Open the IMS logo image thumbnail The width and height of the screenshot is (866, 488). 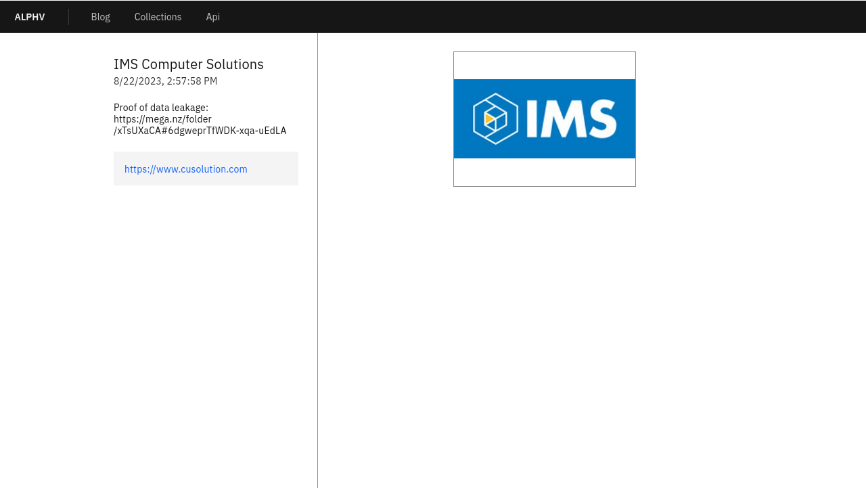(x=545, y=119)
